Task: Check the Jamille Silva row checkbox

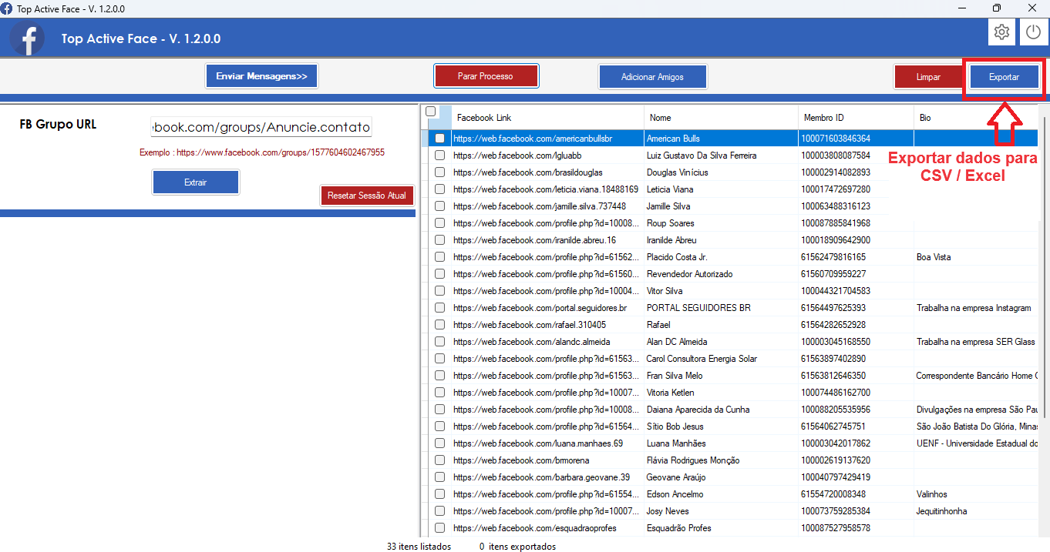Action: click(439, 206)
